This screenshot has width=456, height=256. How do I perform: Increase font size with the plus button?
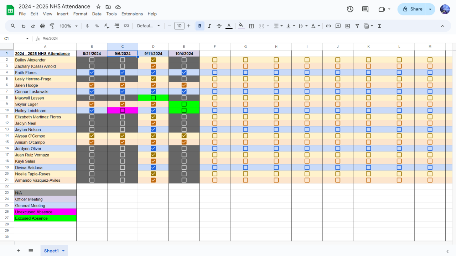189,26
